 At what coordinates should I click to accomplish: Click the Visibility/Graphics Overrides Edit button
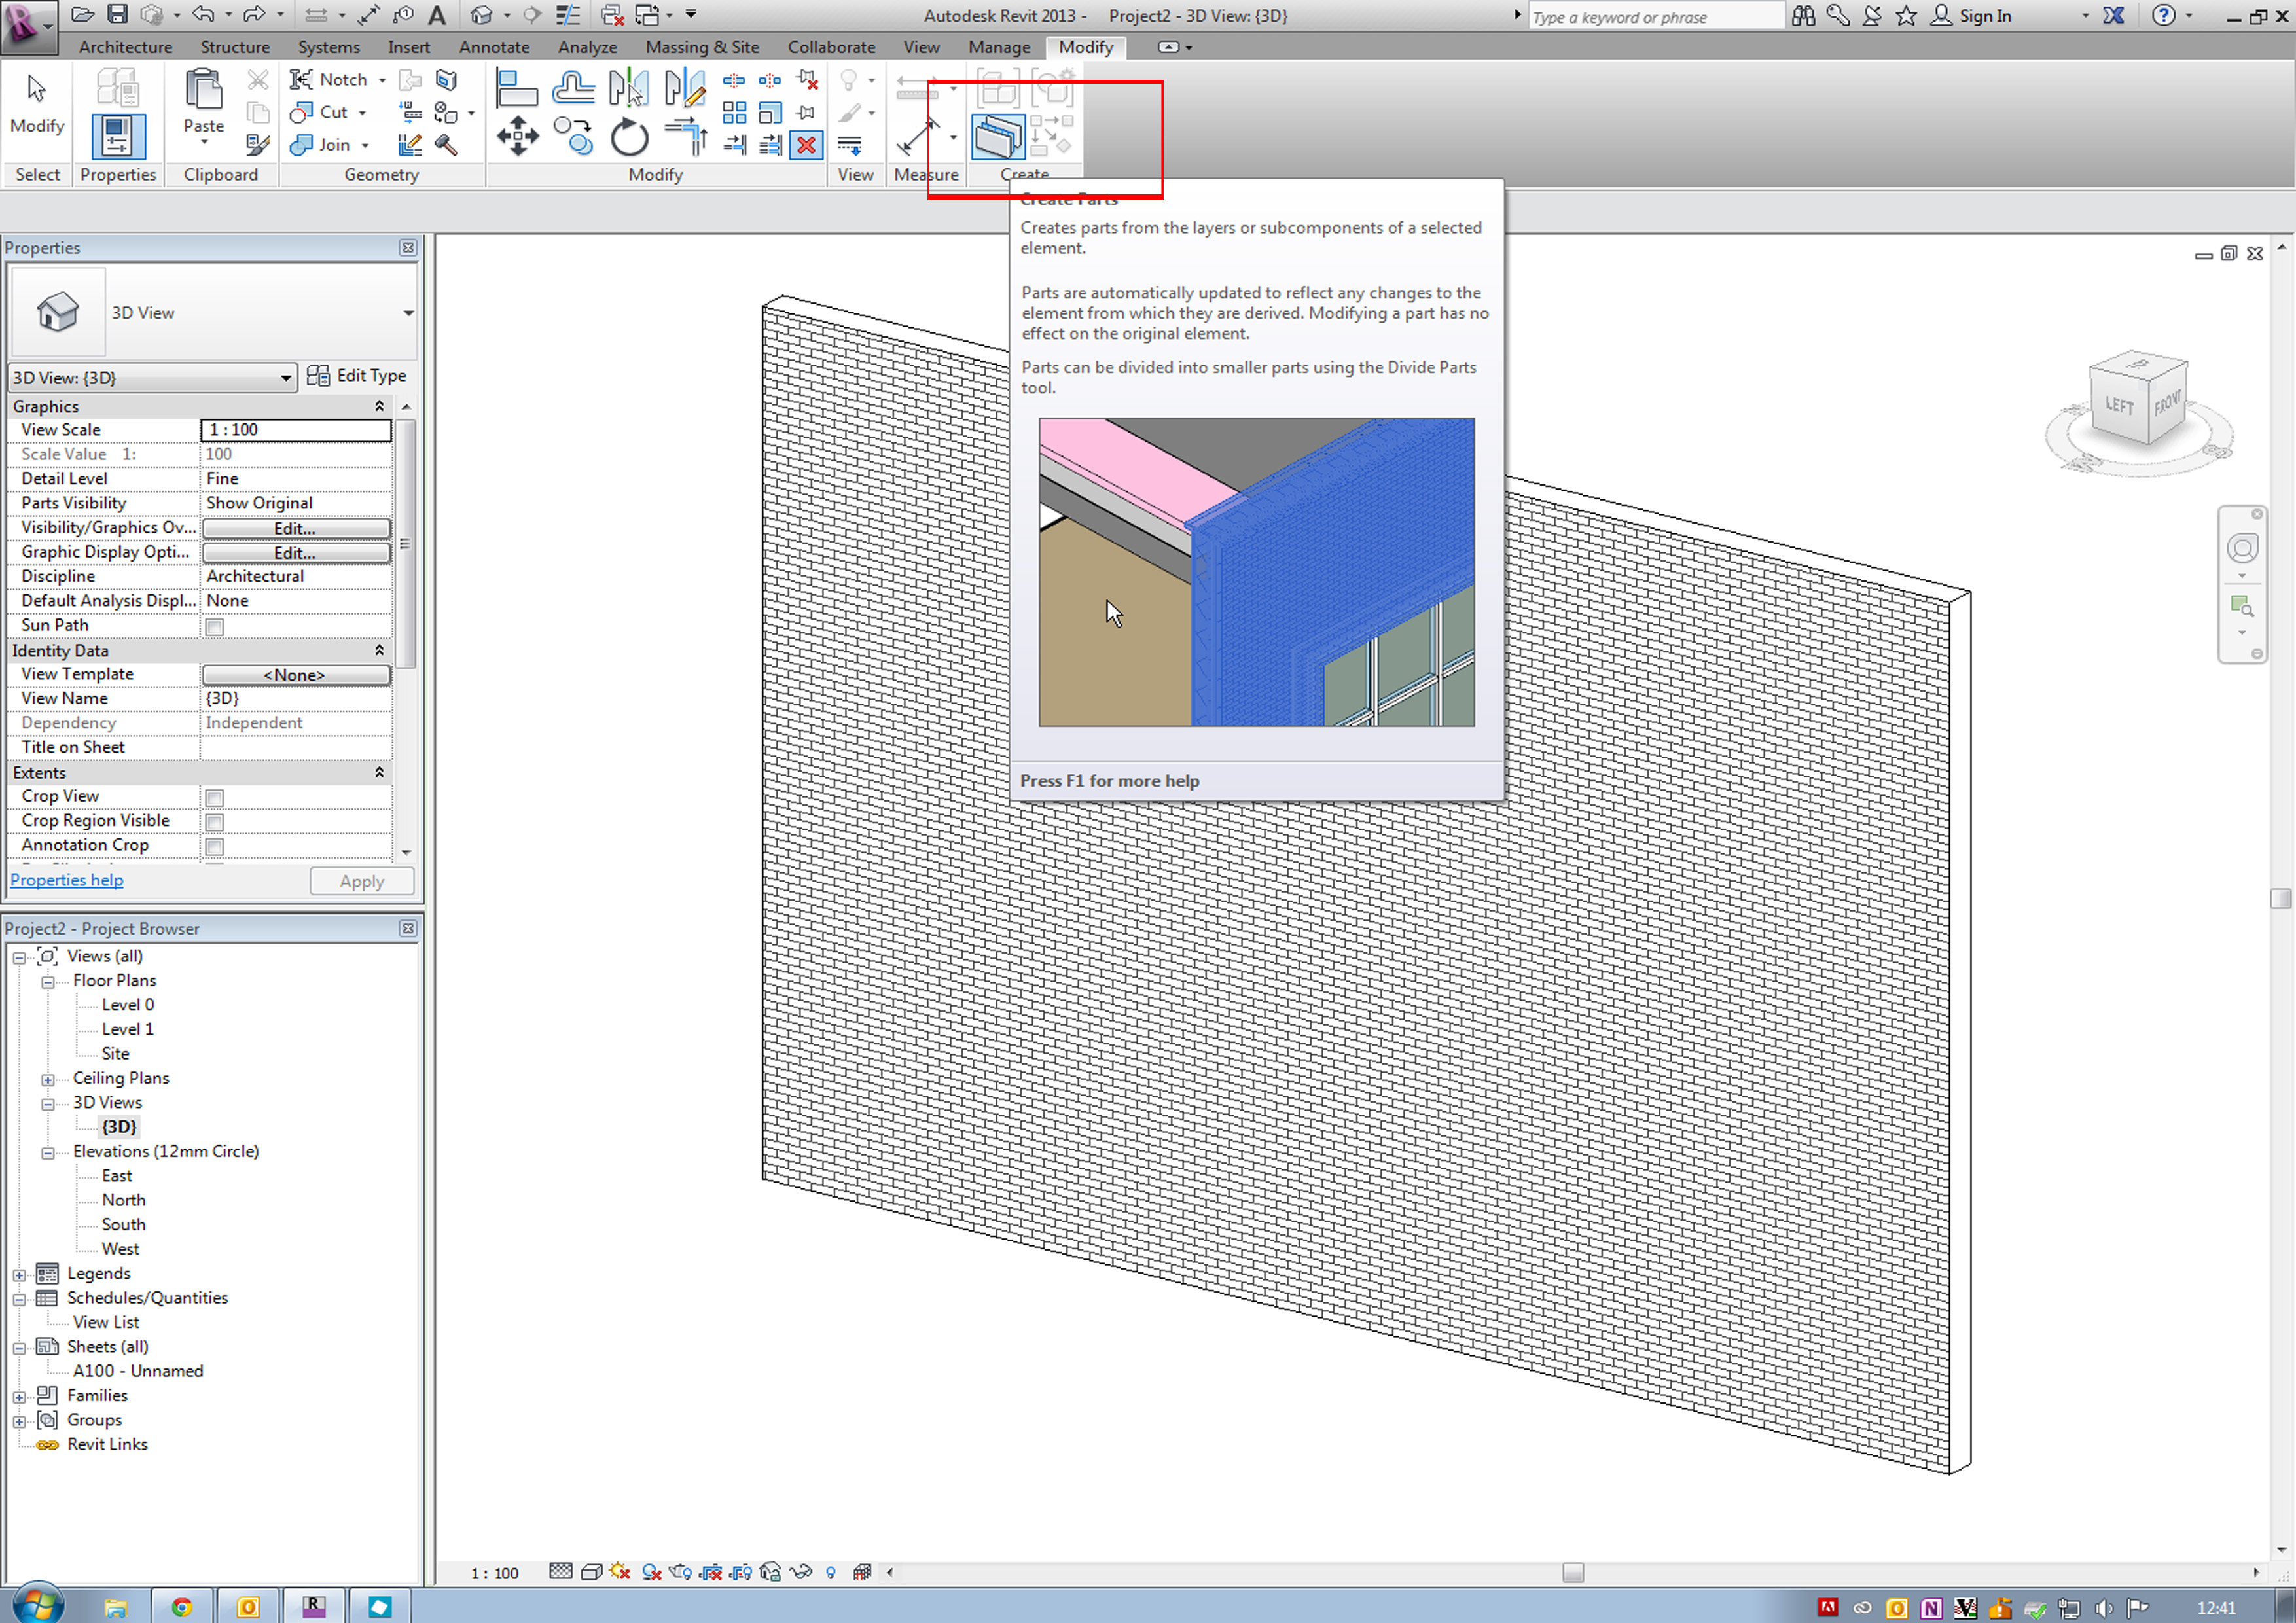point(295,528)
